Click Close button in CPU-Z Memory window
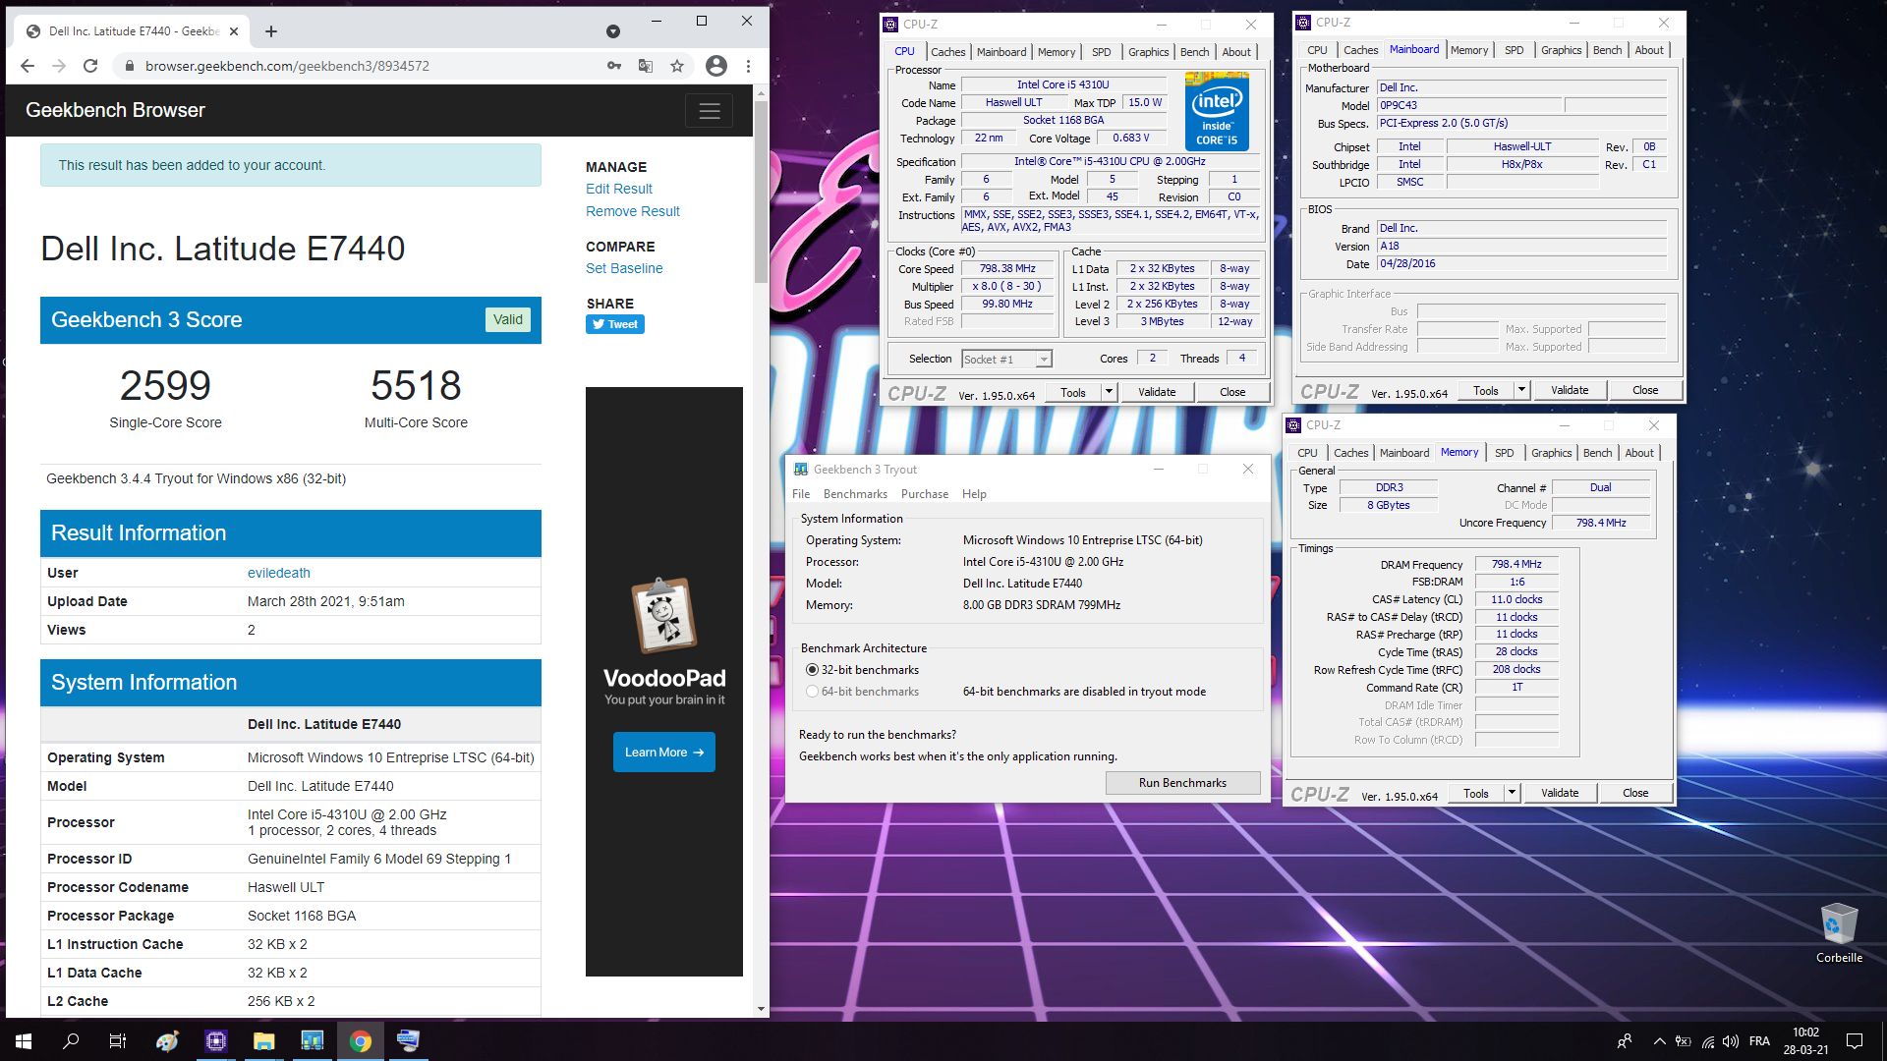 (1635, 793)
